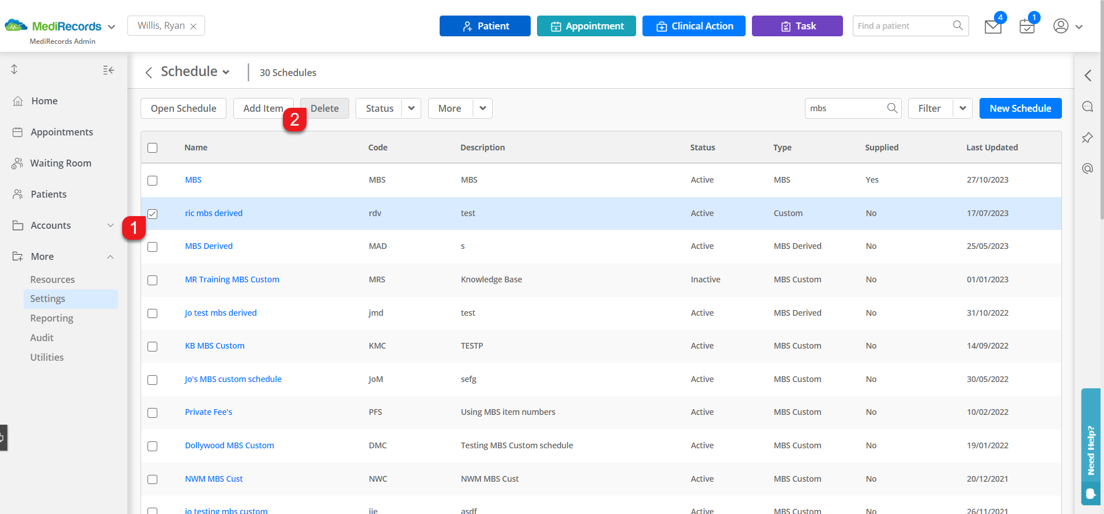
Task: Open the user account dropdown chevron
Action: (1079, 27)
